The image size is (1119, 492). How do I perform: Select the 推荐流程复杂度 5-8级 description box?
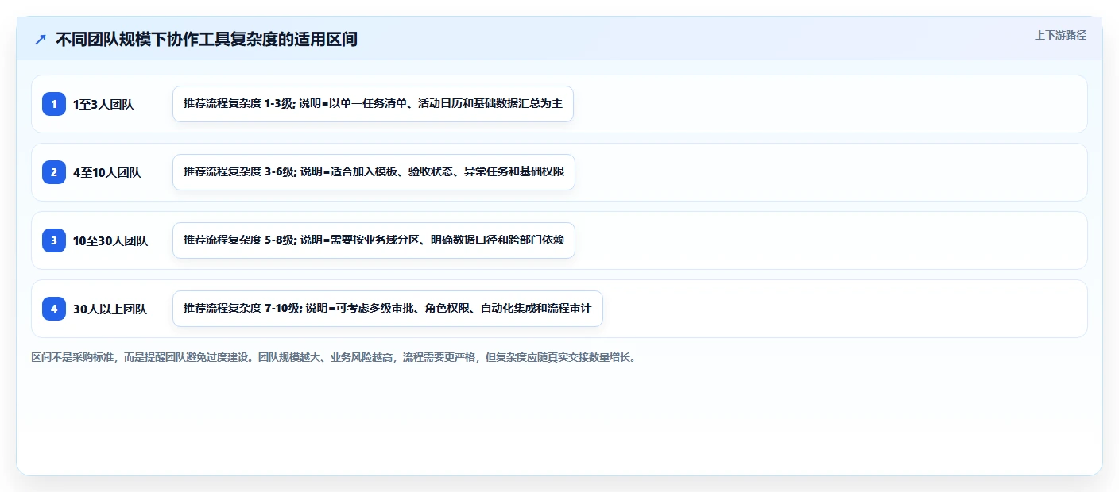click(374, 240)
